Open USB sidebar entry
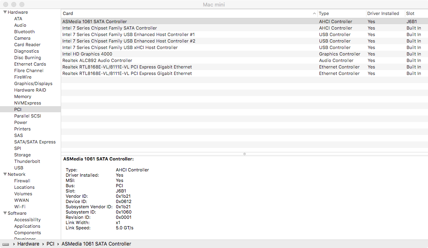The height and width of the screenshot is (248, 428). click(x=19, y=168)
